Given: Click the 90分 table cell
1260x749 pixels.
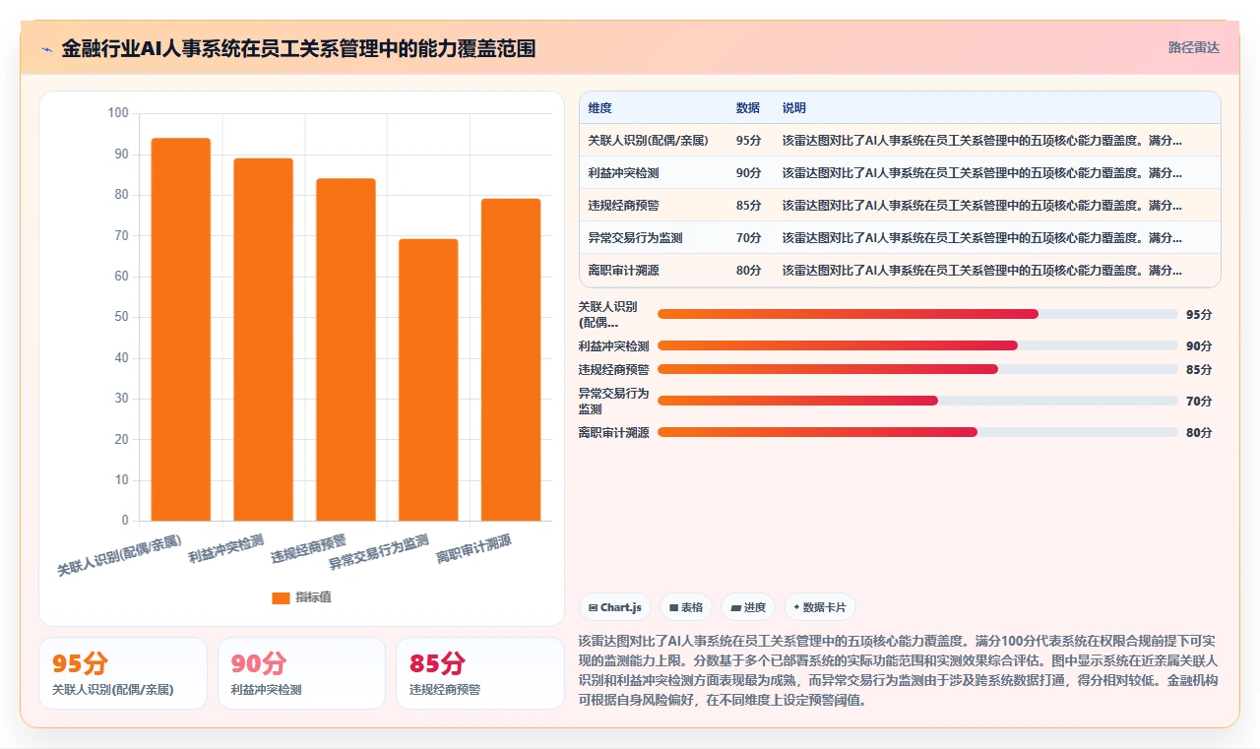Looking at the screenshot, I should tap(748, 173).
